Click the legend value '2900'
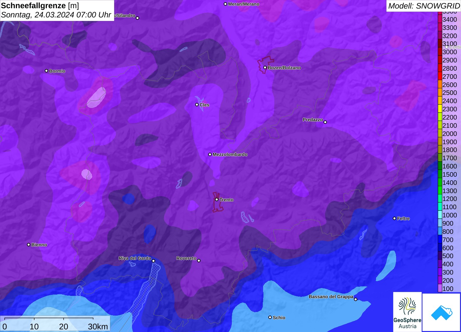The image size is (461, 332). coord(449,60)
